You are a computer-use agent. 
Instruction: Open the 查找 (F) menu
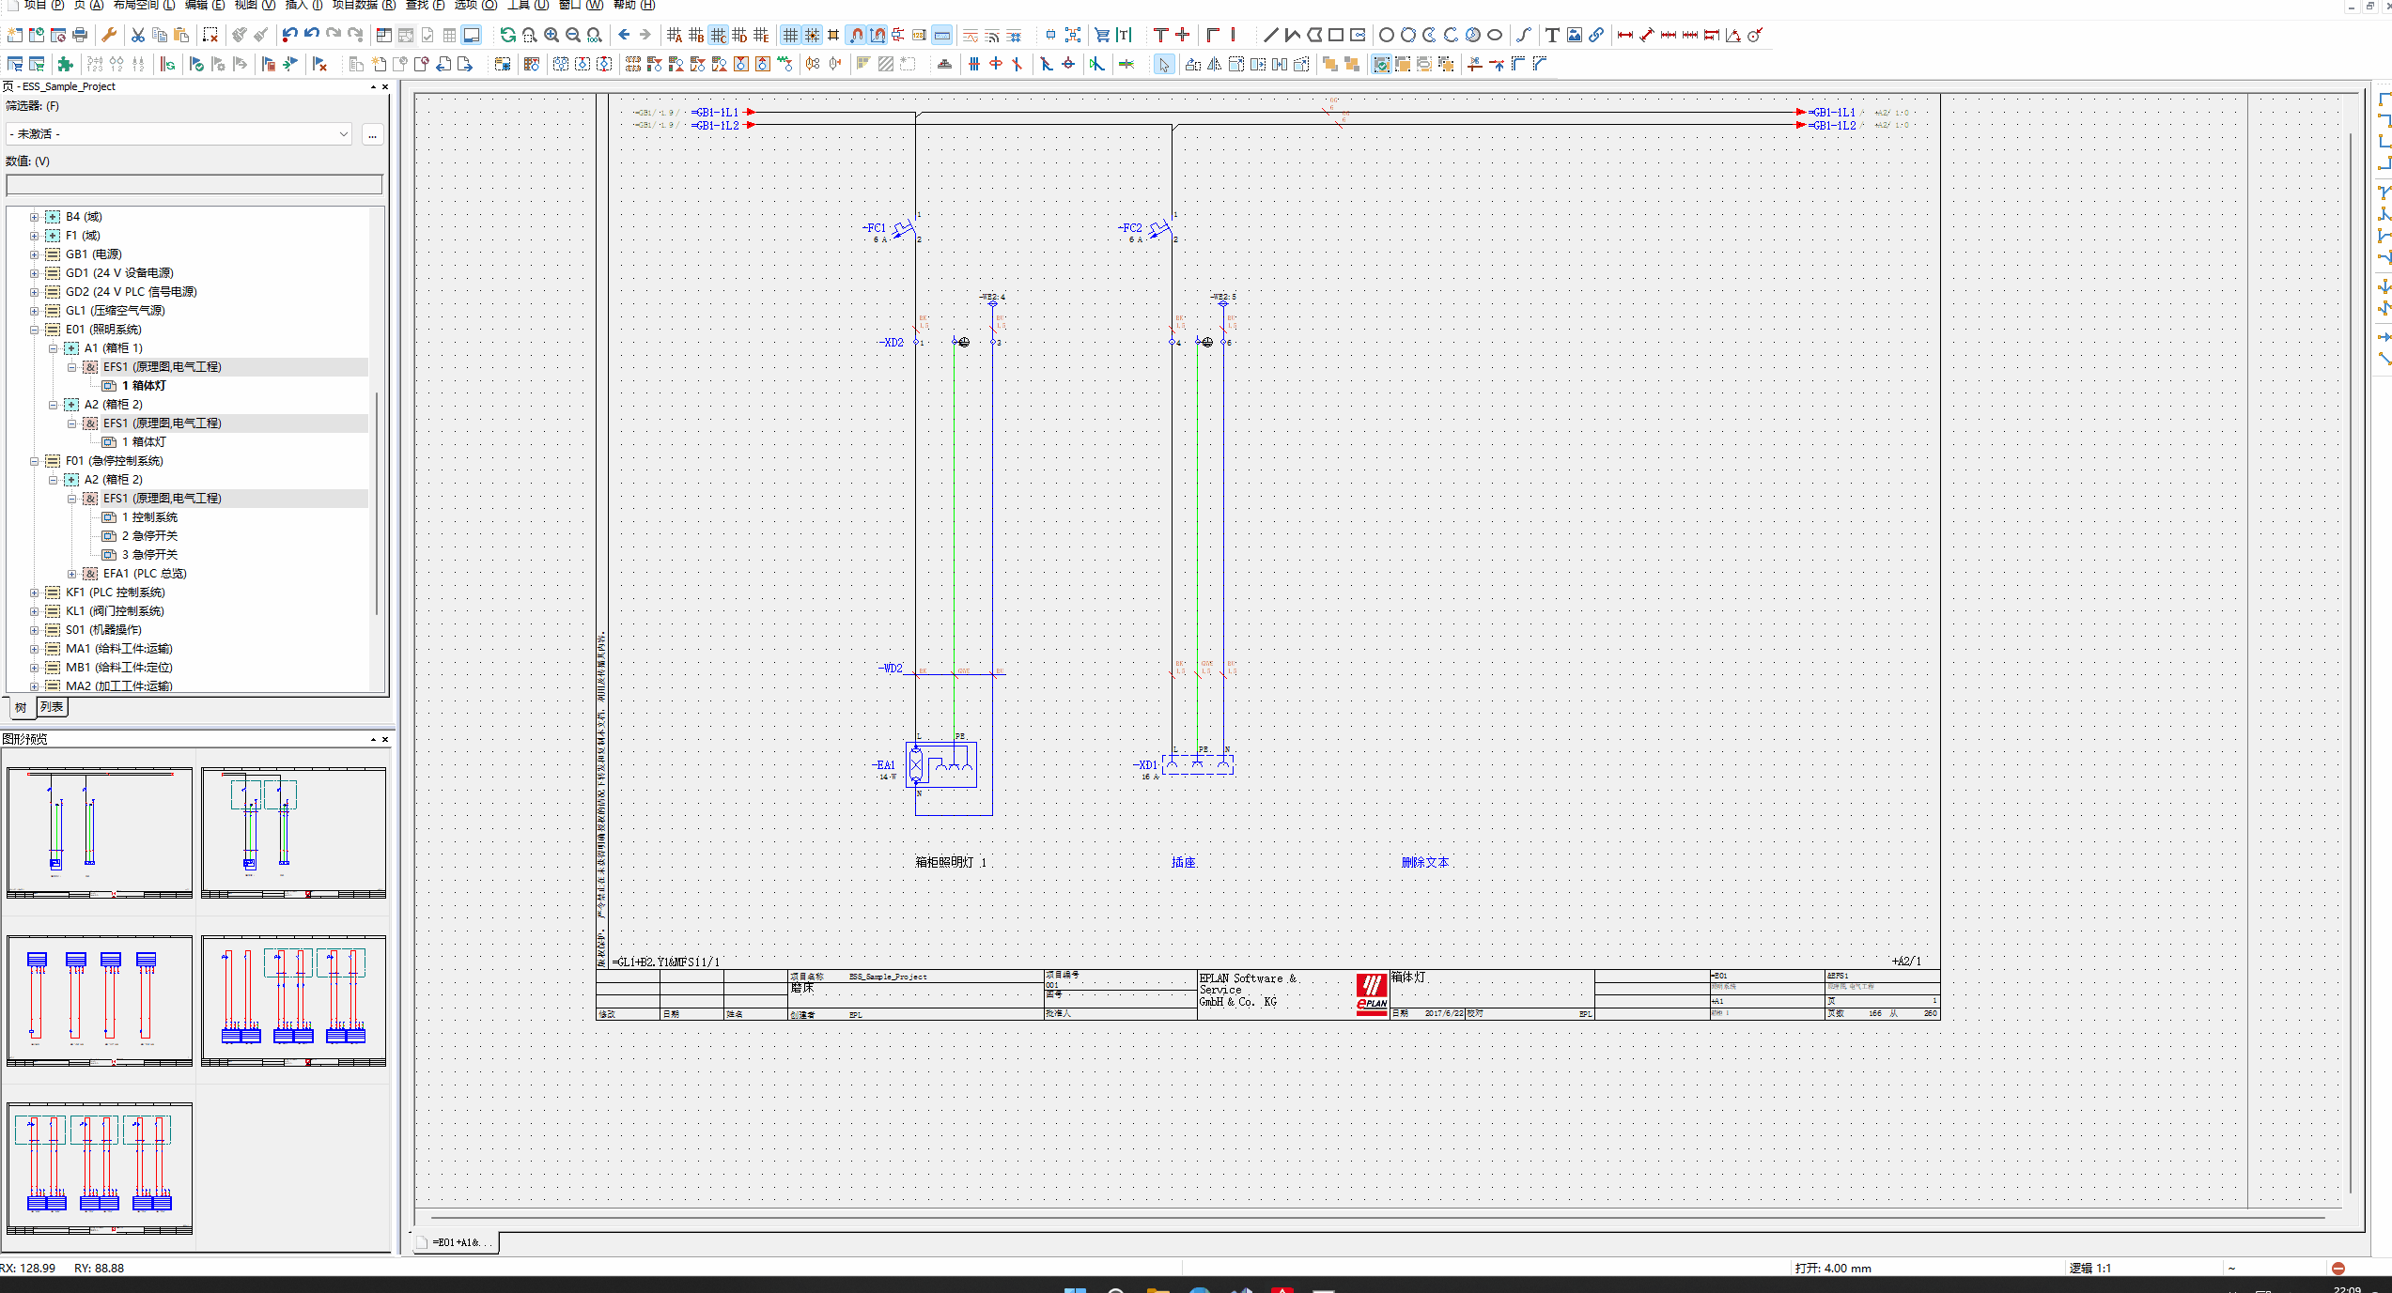coord(425,5)
